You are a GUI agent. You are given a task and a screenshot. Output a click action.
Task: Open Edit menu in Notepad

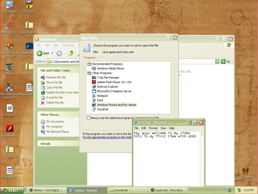(x=143, y=128)
